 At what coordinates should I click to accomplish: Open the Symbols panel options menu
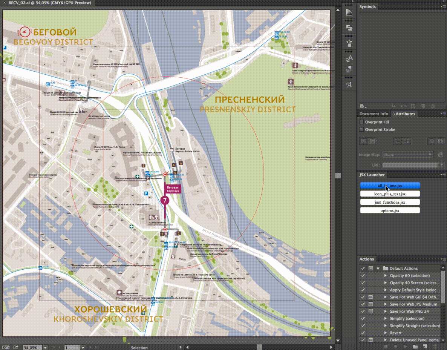pyautogui.click(x=443, y=6)
